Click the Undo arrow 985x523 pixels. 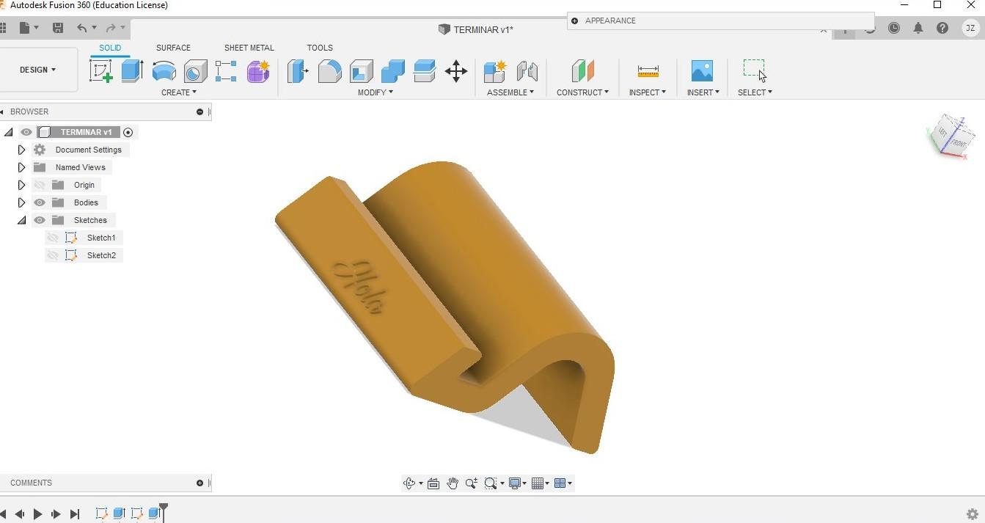tap(81, 28)
